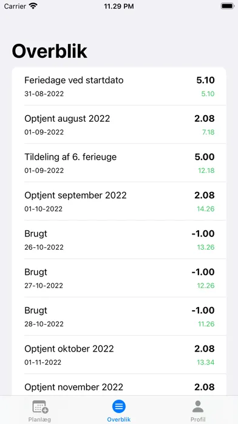Select the Brugt entry dated 28-10-2022
This screenshot has height=424, width=238.
tap(119, 317)
